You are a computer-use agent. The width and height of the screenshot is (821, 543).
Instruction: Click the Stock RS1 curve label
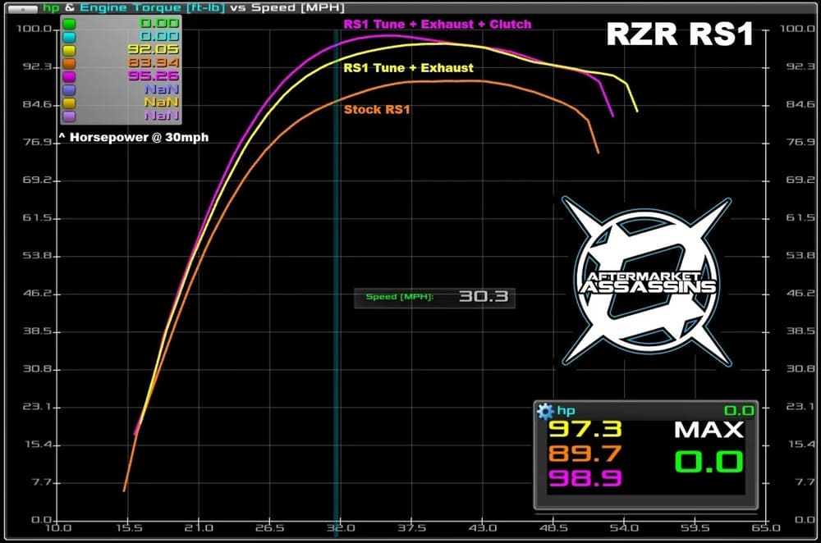[x=377, y=109]
